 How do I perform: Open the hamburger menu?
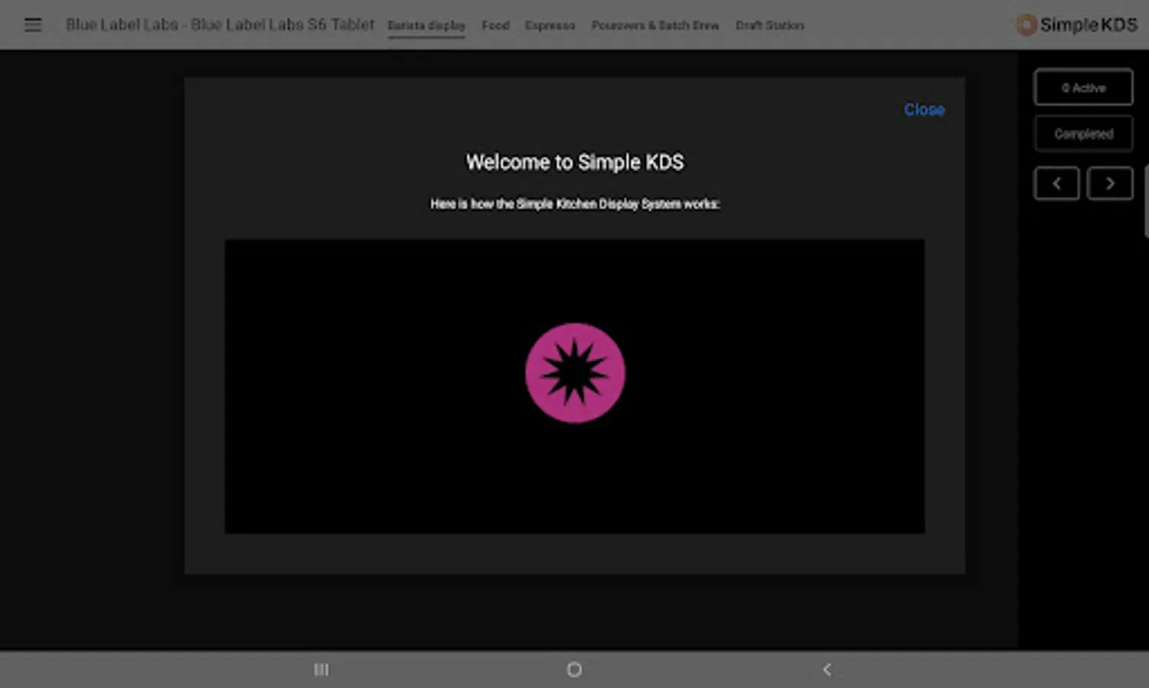pyautogui.click(x=32, y=24)
